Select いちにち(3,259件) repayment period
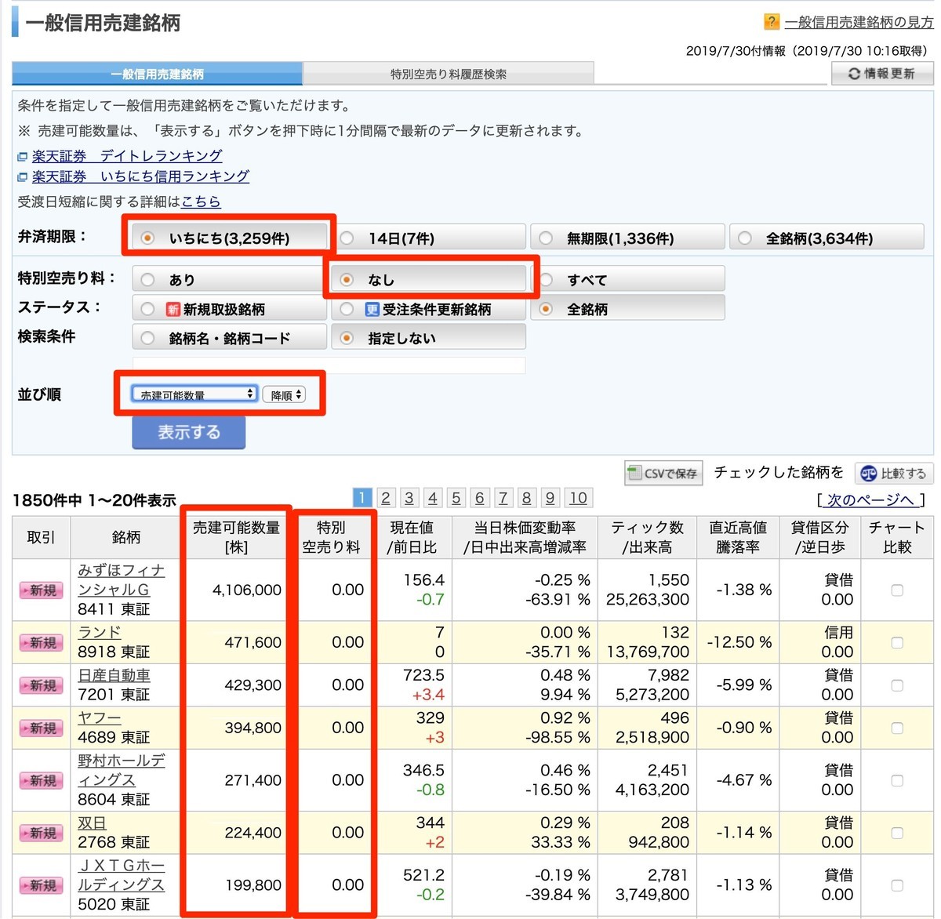 tap(229, 238)
